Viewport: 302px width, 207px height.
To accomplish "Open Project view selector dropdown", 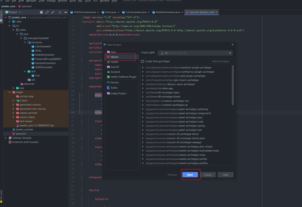I will tap(13, 12).
